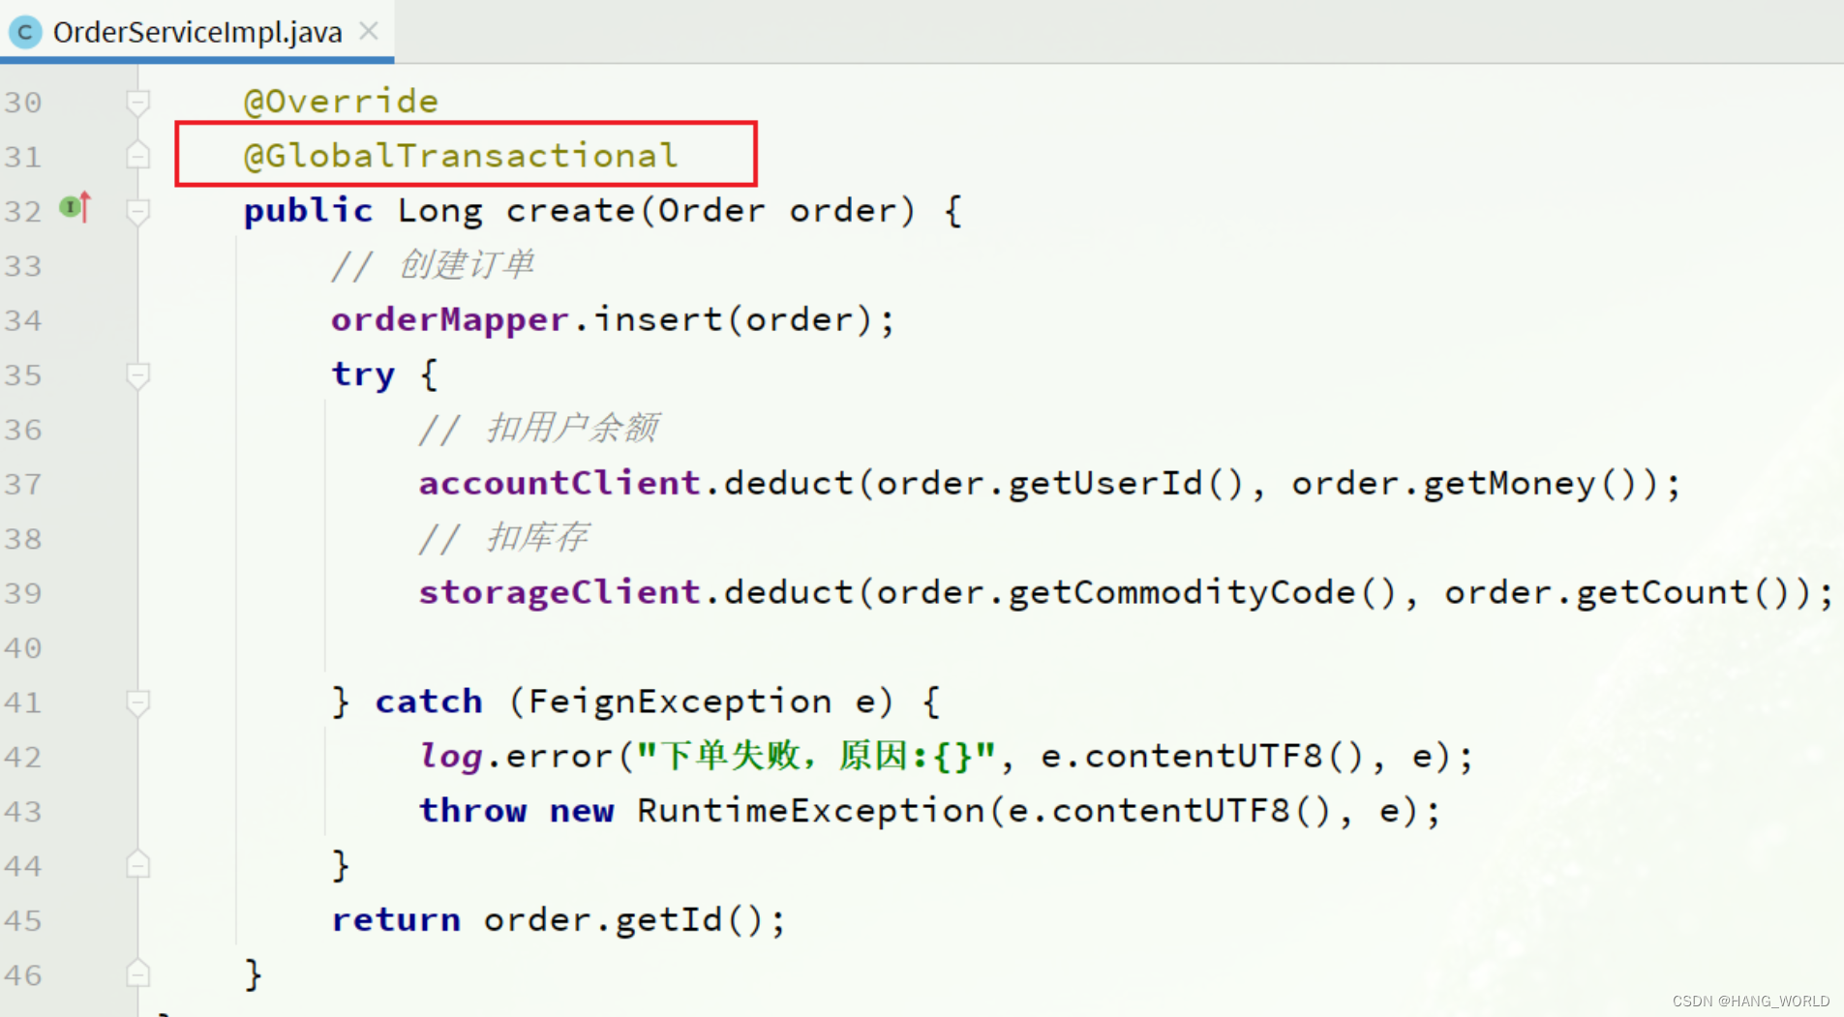The height and width of the screenshot is (1017, 1844).
Task: Click the implements-method gutter icon on line 32
Action: 75,207
